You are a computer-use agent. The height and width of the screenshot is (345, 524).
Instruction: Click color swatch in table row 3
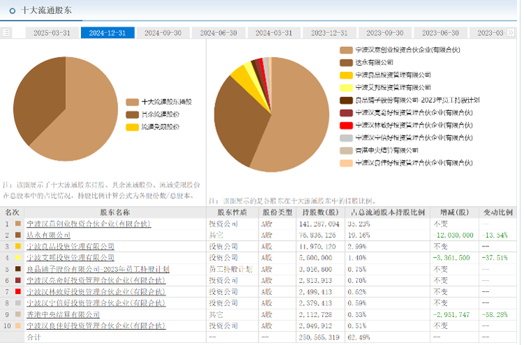[x=17, y=247]
